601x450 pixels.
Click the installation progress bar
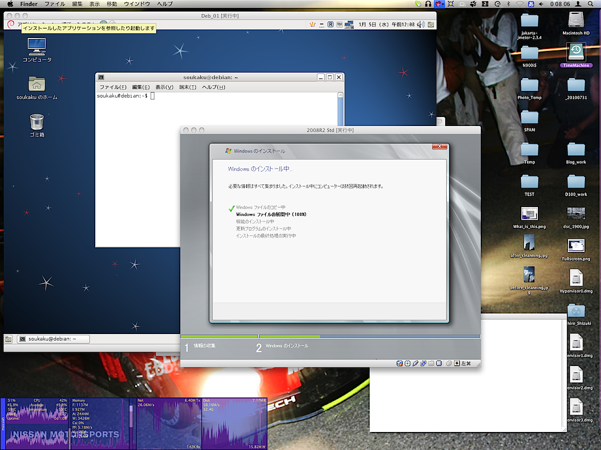point(330,336)
